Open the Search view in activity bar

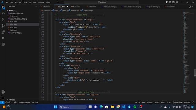3,13
